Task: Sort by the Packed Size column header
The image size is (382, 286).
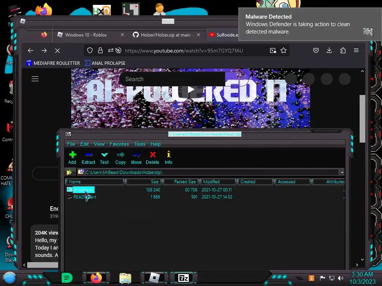Action: [x=181, y=182]
